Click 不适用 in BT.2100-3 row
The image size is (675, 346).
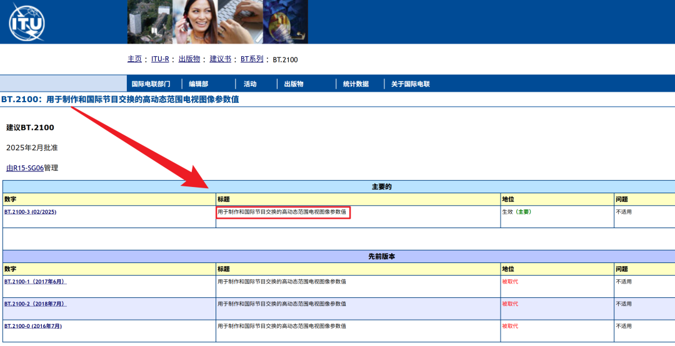pyautogui.click(x=624, y=211)
